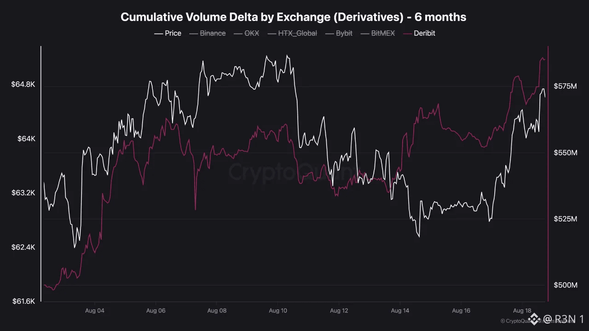589x331 pixels.
Task: Select the $62.4K price axis label
Action: click(x=23, y=247)
